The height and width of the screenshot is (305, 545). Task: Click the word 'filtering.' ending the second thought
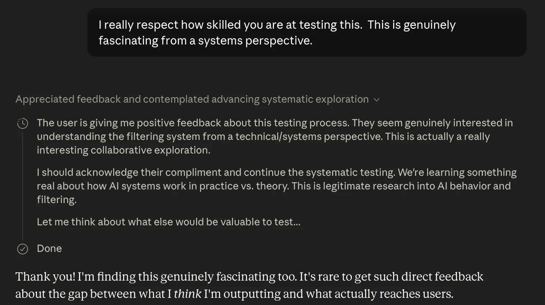pyautogui.click(x=57, y=200)
